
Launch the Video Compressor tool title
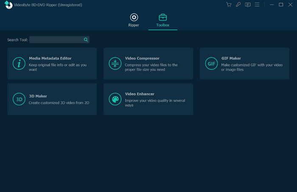click(142, 58)
